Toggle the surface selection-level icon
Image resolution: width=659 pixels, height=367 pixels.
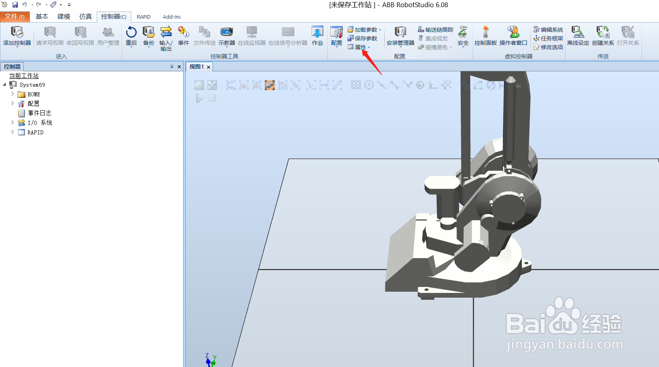(x=244, y=85)
